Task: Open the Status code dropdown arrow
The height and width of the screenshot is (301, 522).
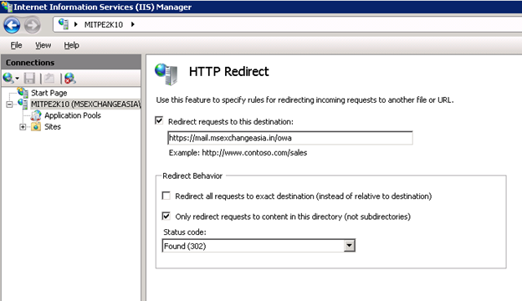Action: click(349, 246)
